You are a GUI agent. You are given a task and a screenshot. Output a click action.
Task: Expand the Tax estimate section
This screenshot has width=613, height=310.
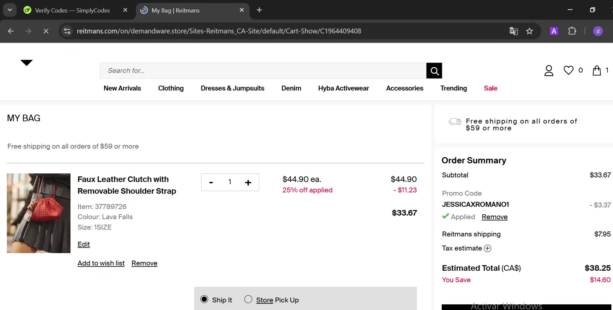tap(488, 248)
